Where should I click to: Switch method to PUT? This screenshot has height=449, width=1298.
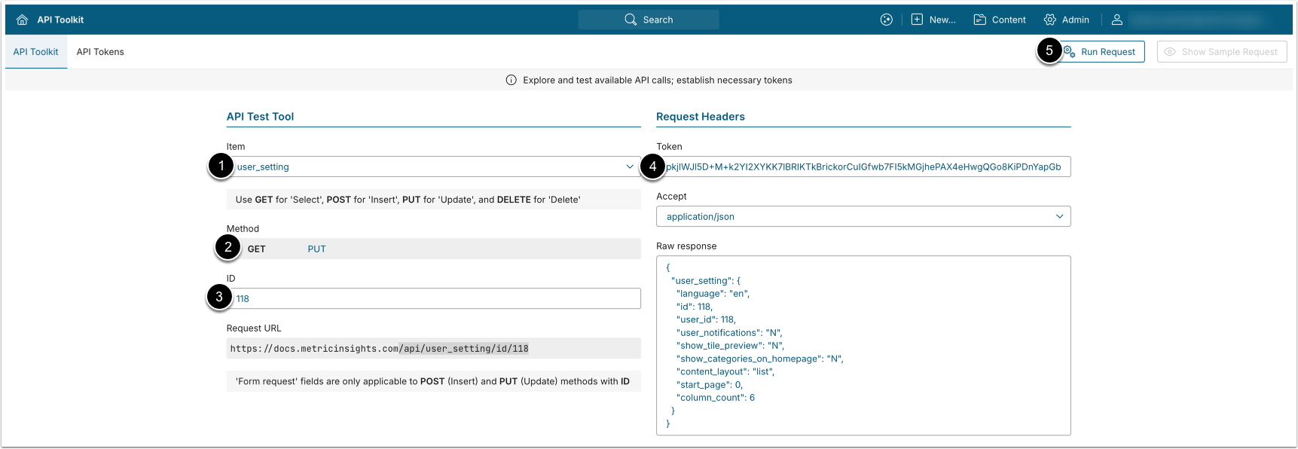(x=316, y=249)
